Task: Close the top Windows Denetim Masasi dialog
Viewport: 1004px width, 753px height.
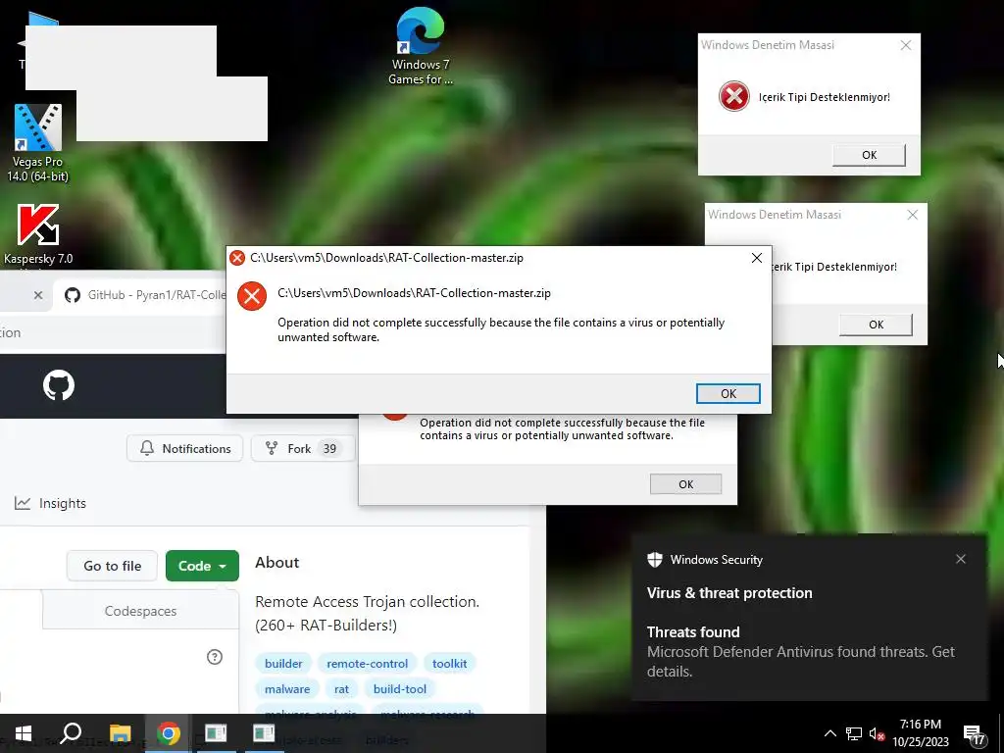Action: tap(905, 45)
